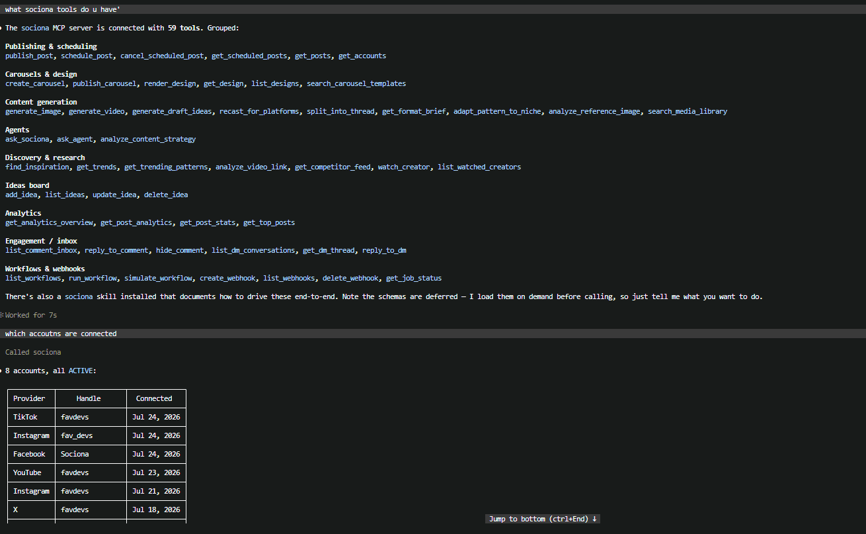
Task: Click the search_carousel_templates tool name
Action: pyautogui.click(x=356, y=83)
